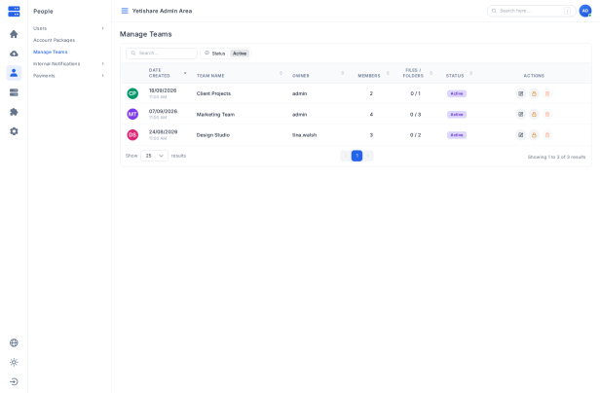The width and height of the screenshot is (600, 393).
Task: Select the People sidebar icon
Action: click(x=14, y=73)
